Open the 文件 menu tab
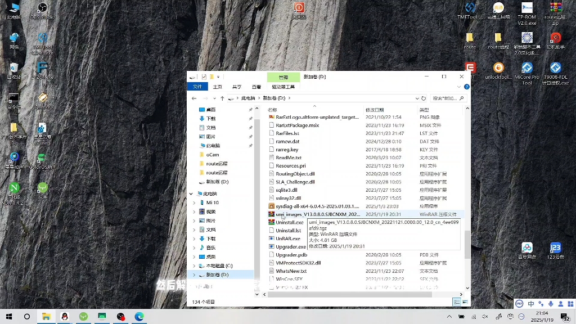 point(197,87)
